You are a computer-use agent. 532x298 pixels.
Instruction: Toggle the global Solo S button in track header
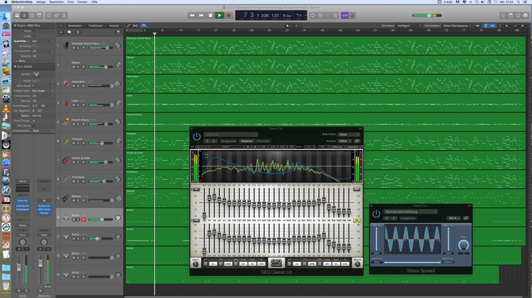pos(77,32)
